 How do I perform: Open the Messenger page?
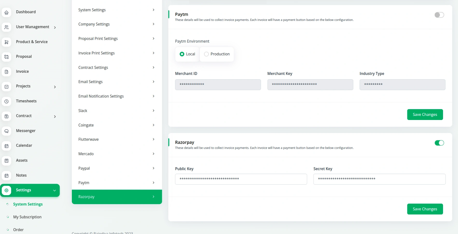26,131
